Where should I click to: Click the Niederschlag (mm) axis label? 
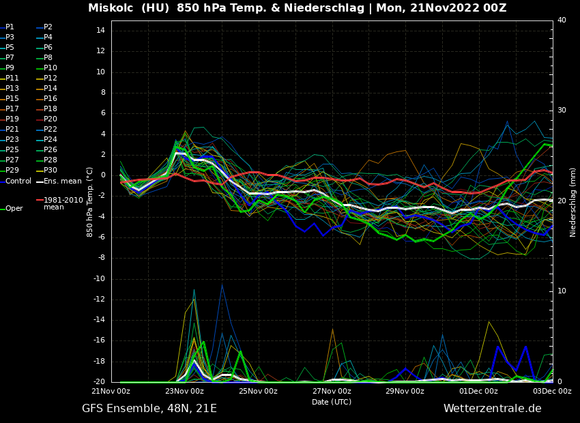(573, 202)
